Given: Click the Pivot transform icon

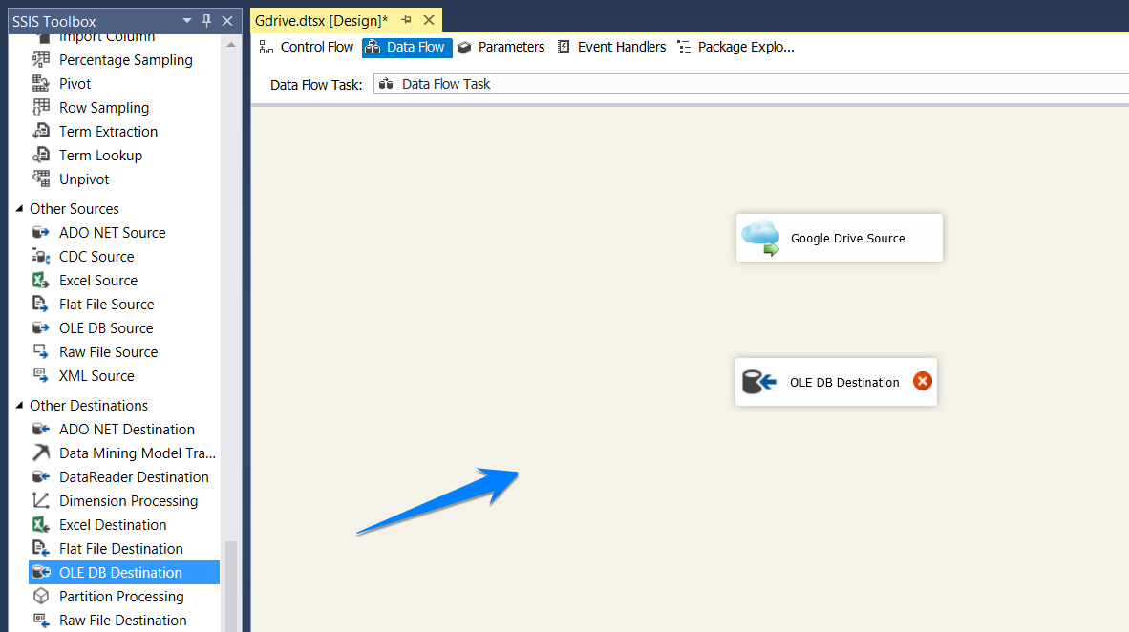Looking at the screenshot, I should pyautogui.click(x=41, y=83).
